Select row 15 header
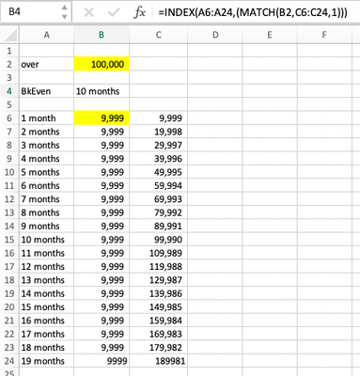The image size is (360, 376). [x=9, y=240]
